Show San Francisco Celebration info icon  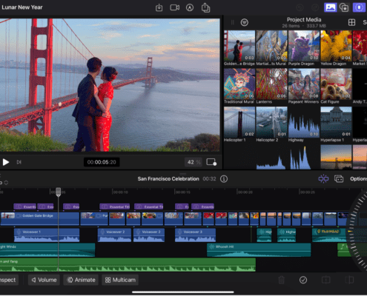click(224, 179)
